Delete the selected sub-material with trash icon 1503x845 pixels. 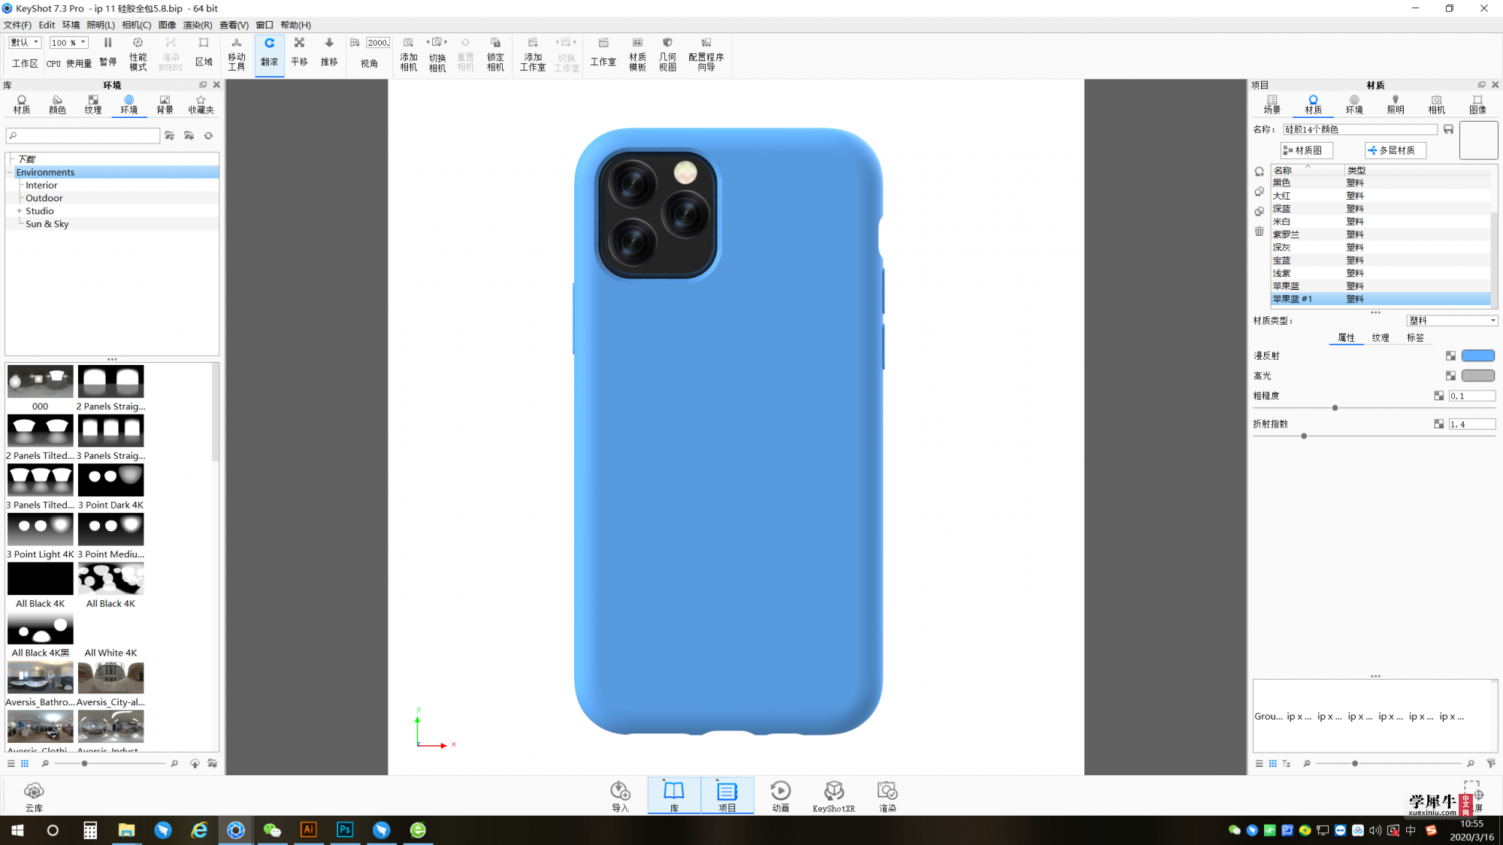click(1260, 231)
